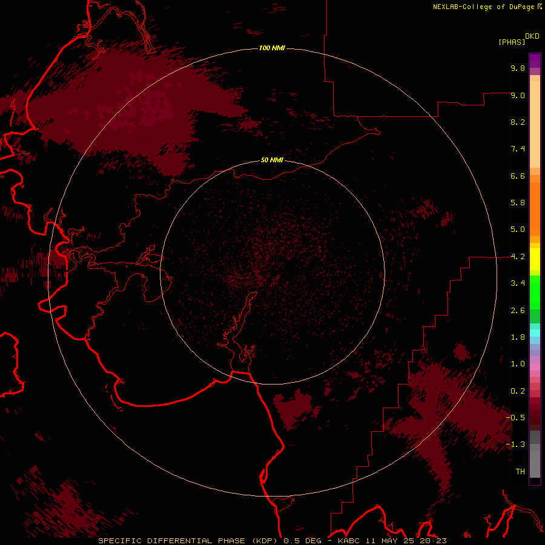Select the 5.0 legend value
Viewport: 545px width, 545px height.
[518, 230]
